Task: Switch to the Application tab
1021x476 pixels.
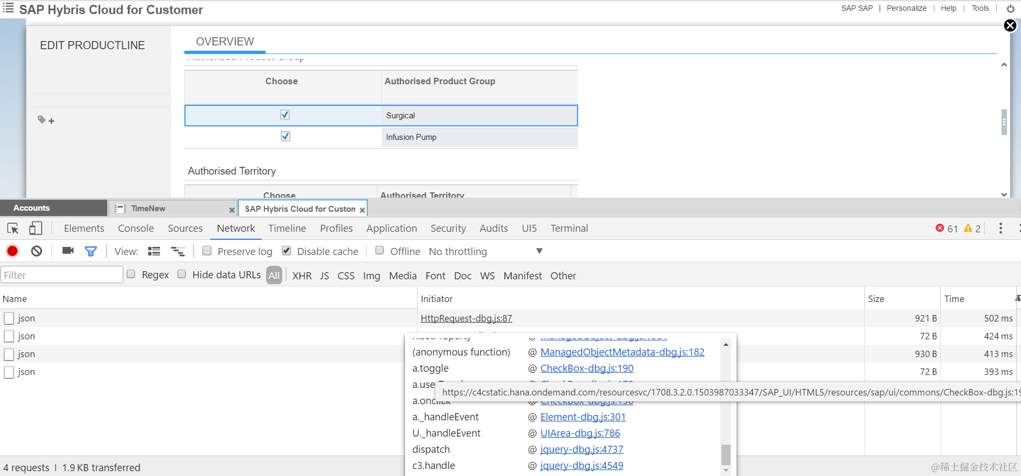Action: [x=392, y=229]
